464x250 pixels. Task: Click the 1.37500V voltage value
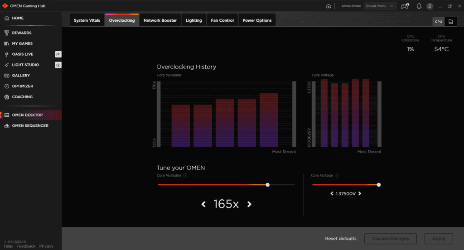[x=346, y=193]
